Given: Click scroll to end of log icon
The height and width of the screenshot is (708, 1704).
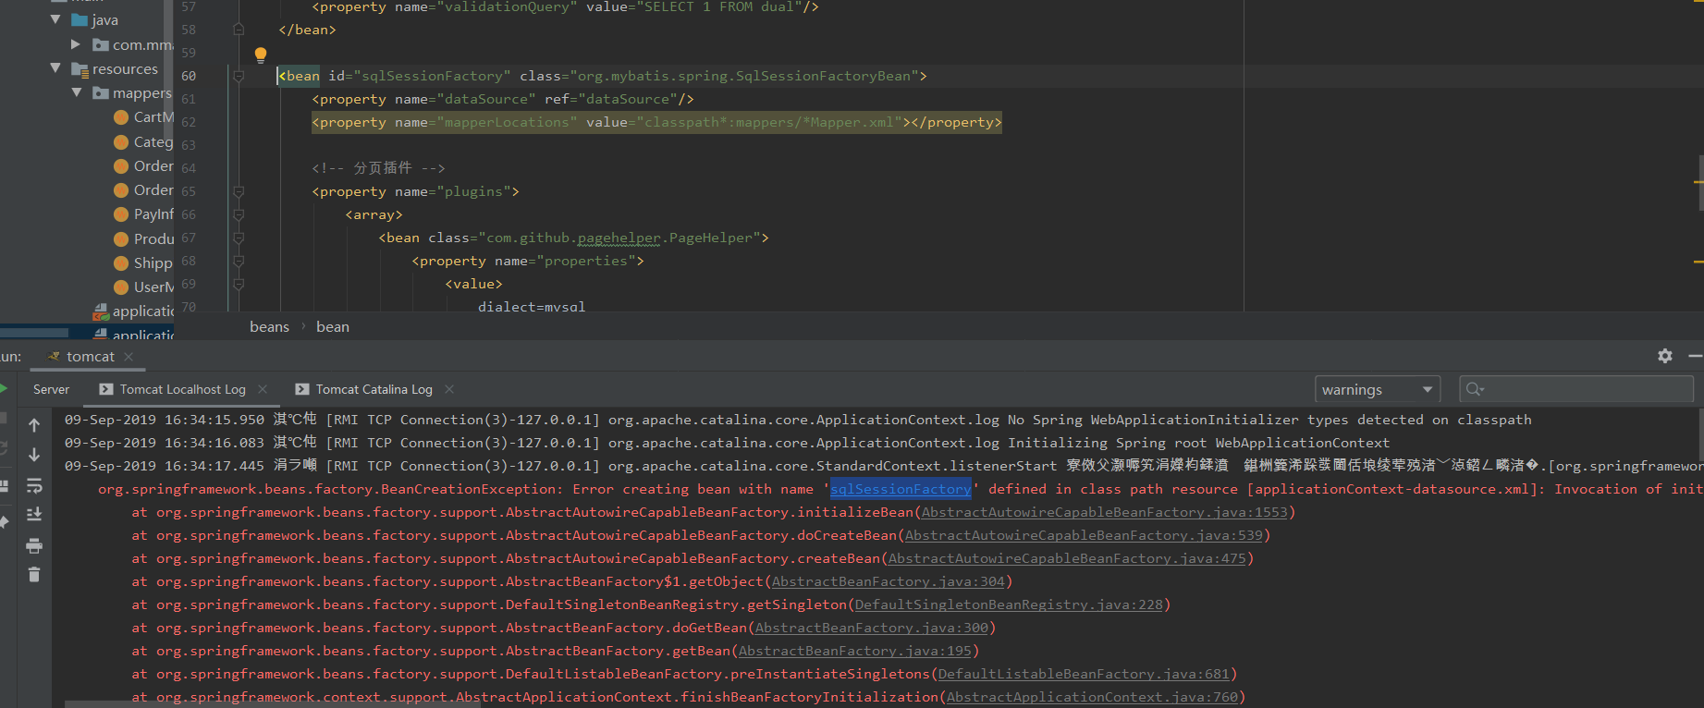Looking at the screenshot, I should 34,514.
